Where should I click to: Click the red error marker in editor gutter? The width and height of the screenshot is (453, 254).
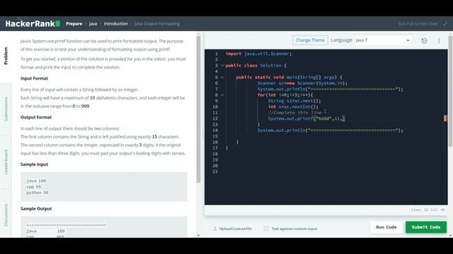[445, 119]
